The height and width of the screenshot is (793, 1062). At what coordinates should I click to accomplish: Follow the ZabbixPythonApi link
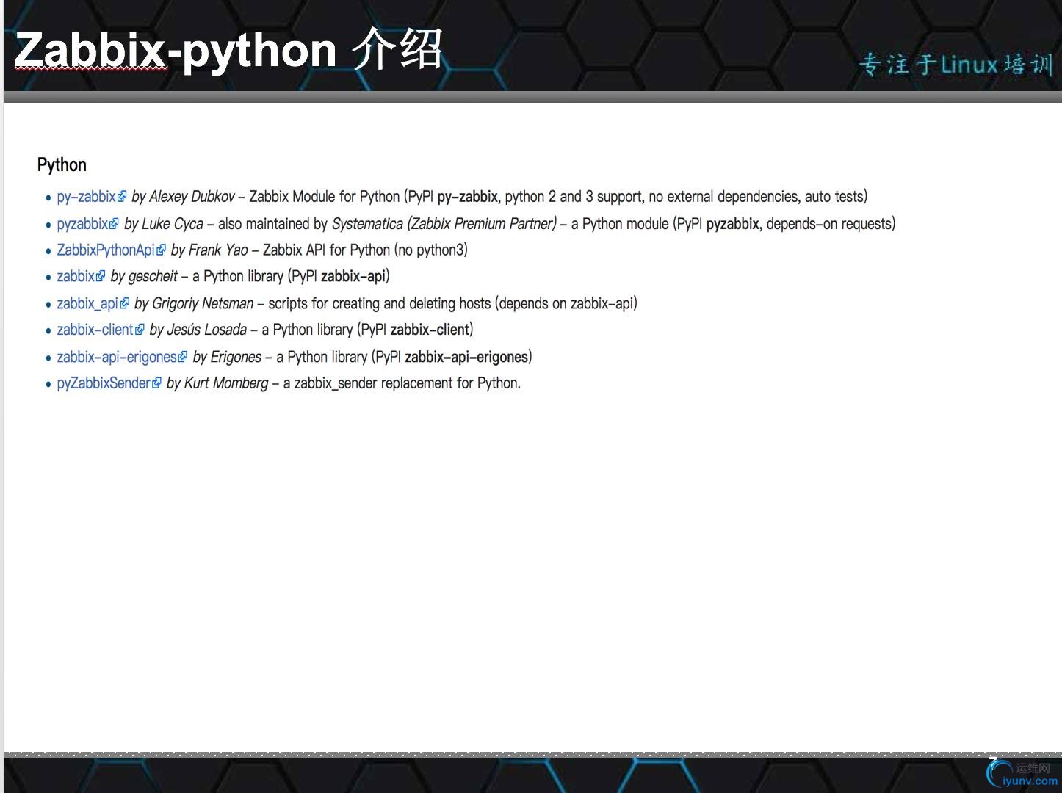pos(106,250)
